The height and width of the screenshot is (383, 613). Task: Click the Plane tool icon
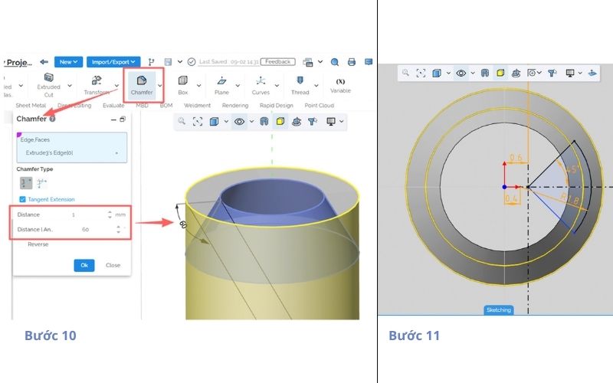point(221,83)
